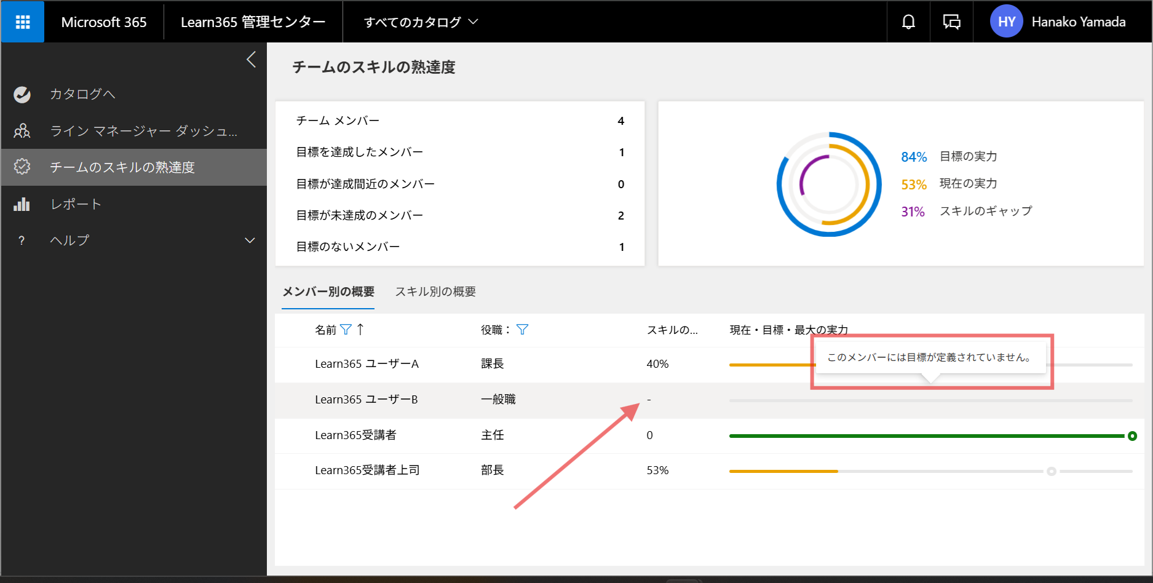1153x583 pixels.
Task: Click the チームのスキルの熟達度 badge icon
Action: click(22, 167)
